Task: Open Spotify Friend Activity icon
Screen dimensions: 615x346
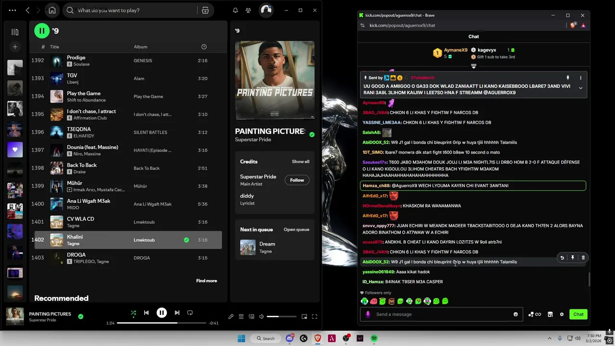Action: [248, 10]
